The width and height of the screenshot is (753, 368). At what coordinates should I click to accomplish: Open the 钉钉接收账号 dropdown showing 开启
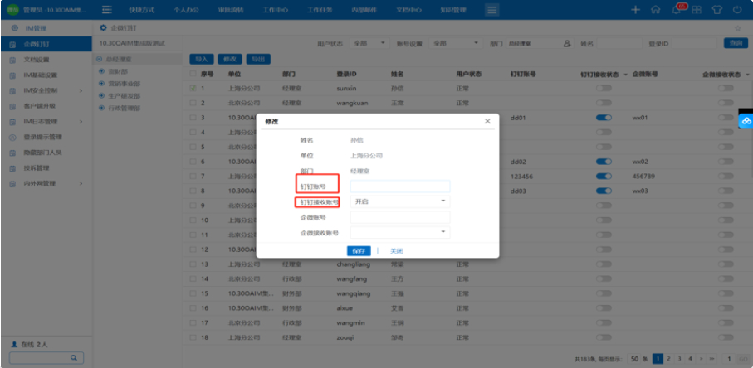coord(399,201)
